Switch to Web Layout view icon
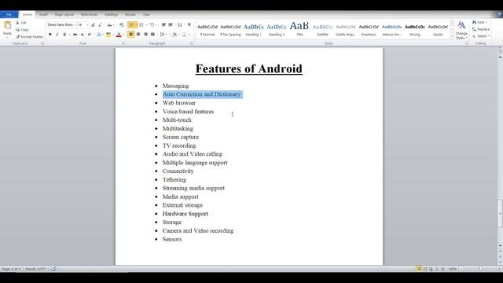The width and height of the screenshot is (503, 283). pyautogui.click(x=431, y=269)
